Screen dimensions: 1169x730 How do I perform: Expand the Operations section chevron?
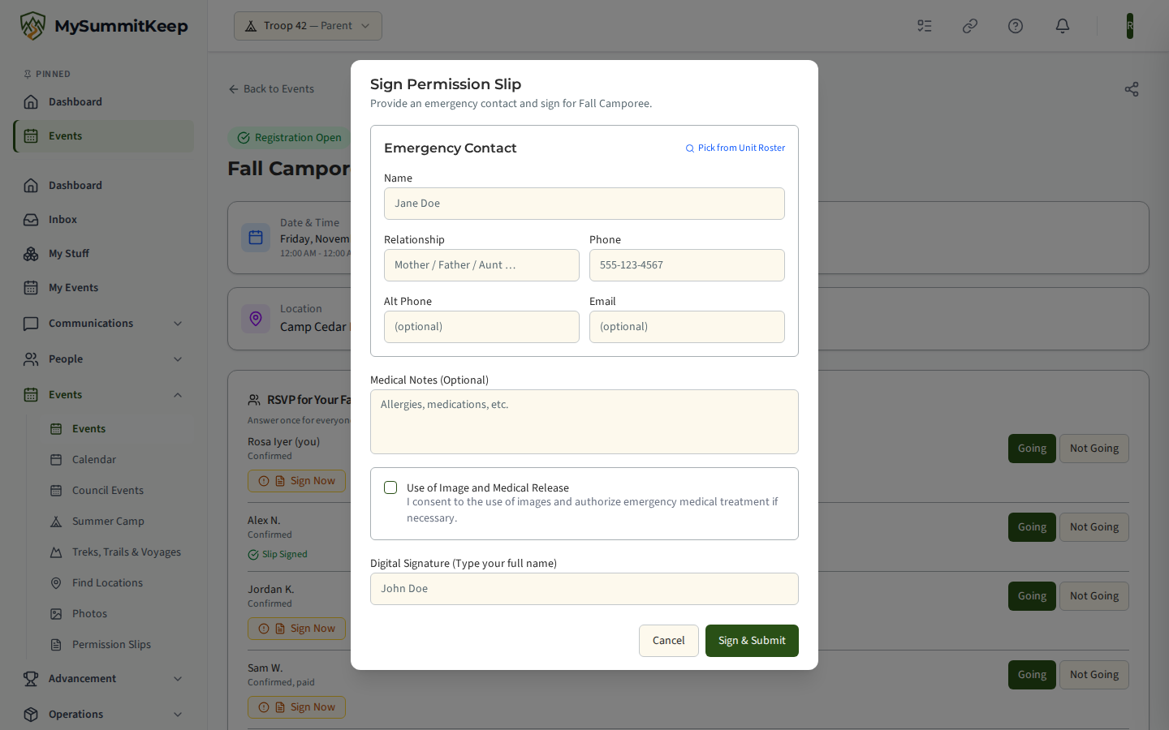click(178, 715)
